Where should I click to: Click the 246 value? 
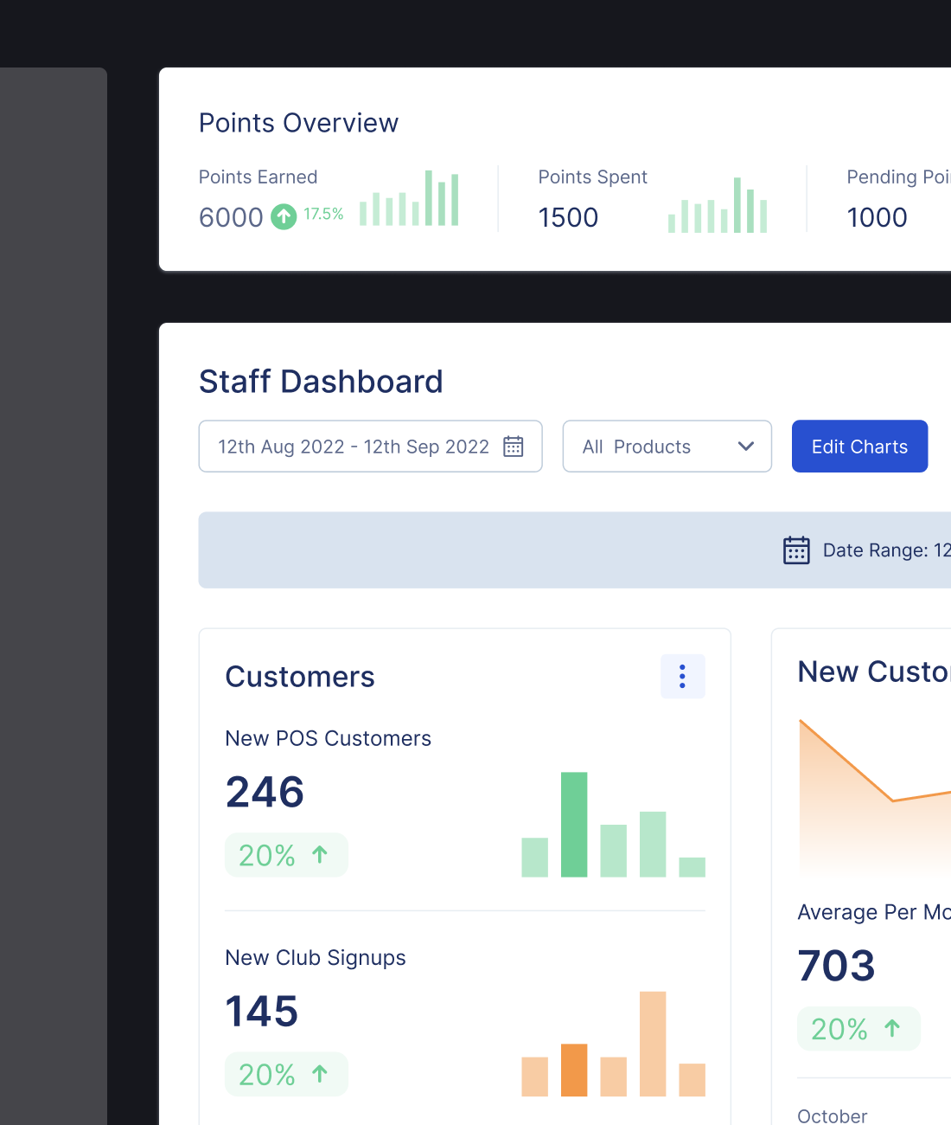click(265, 792)
